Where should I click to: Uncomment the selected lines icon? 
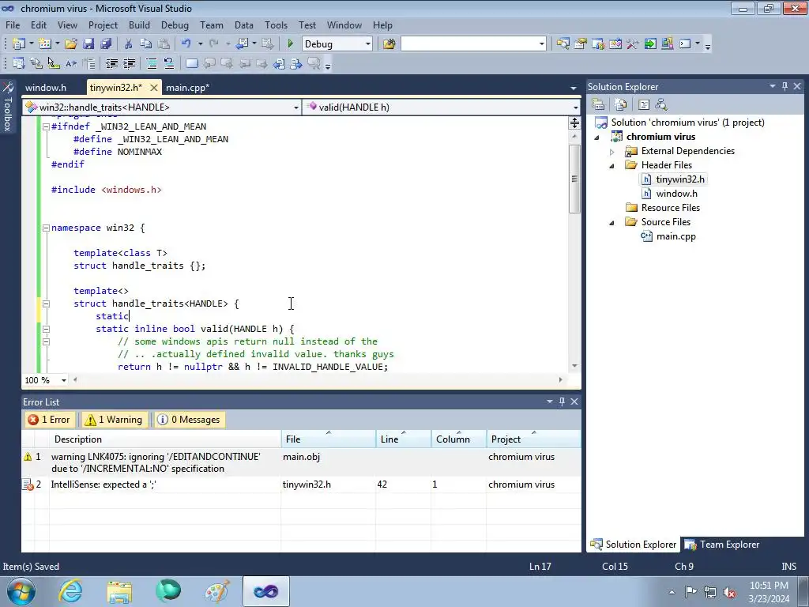point(169,63)
